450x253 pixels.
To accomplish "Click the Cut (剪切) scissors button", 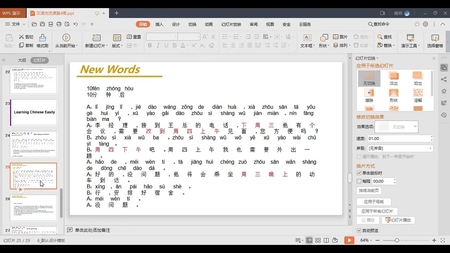I will pos(26,37).
